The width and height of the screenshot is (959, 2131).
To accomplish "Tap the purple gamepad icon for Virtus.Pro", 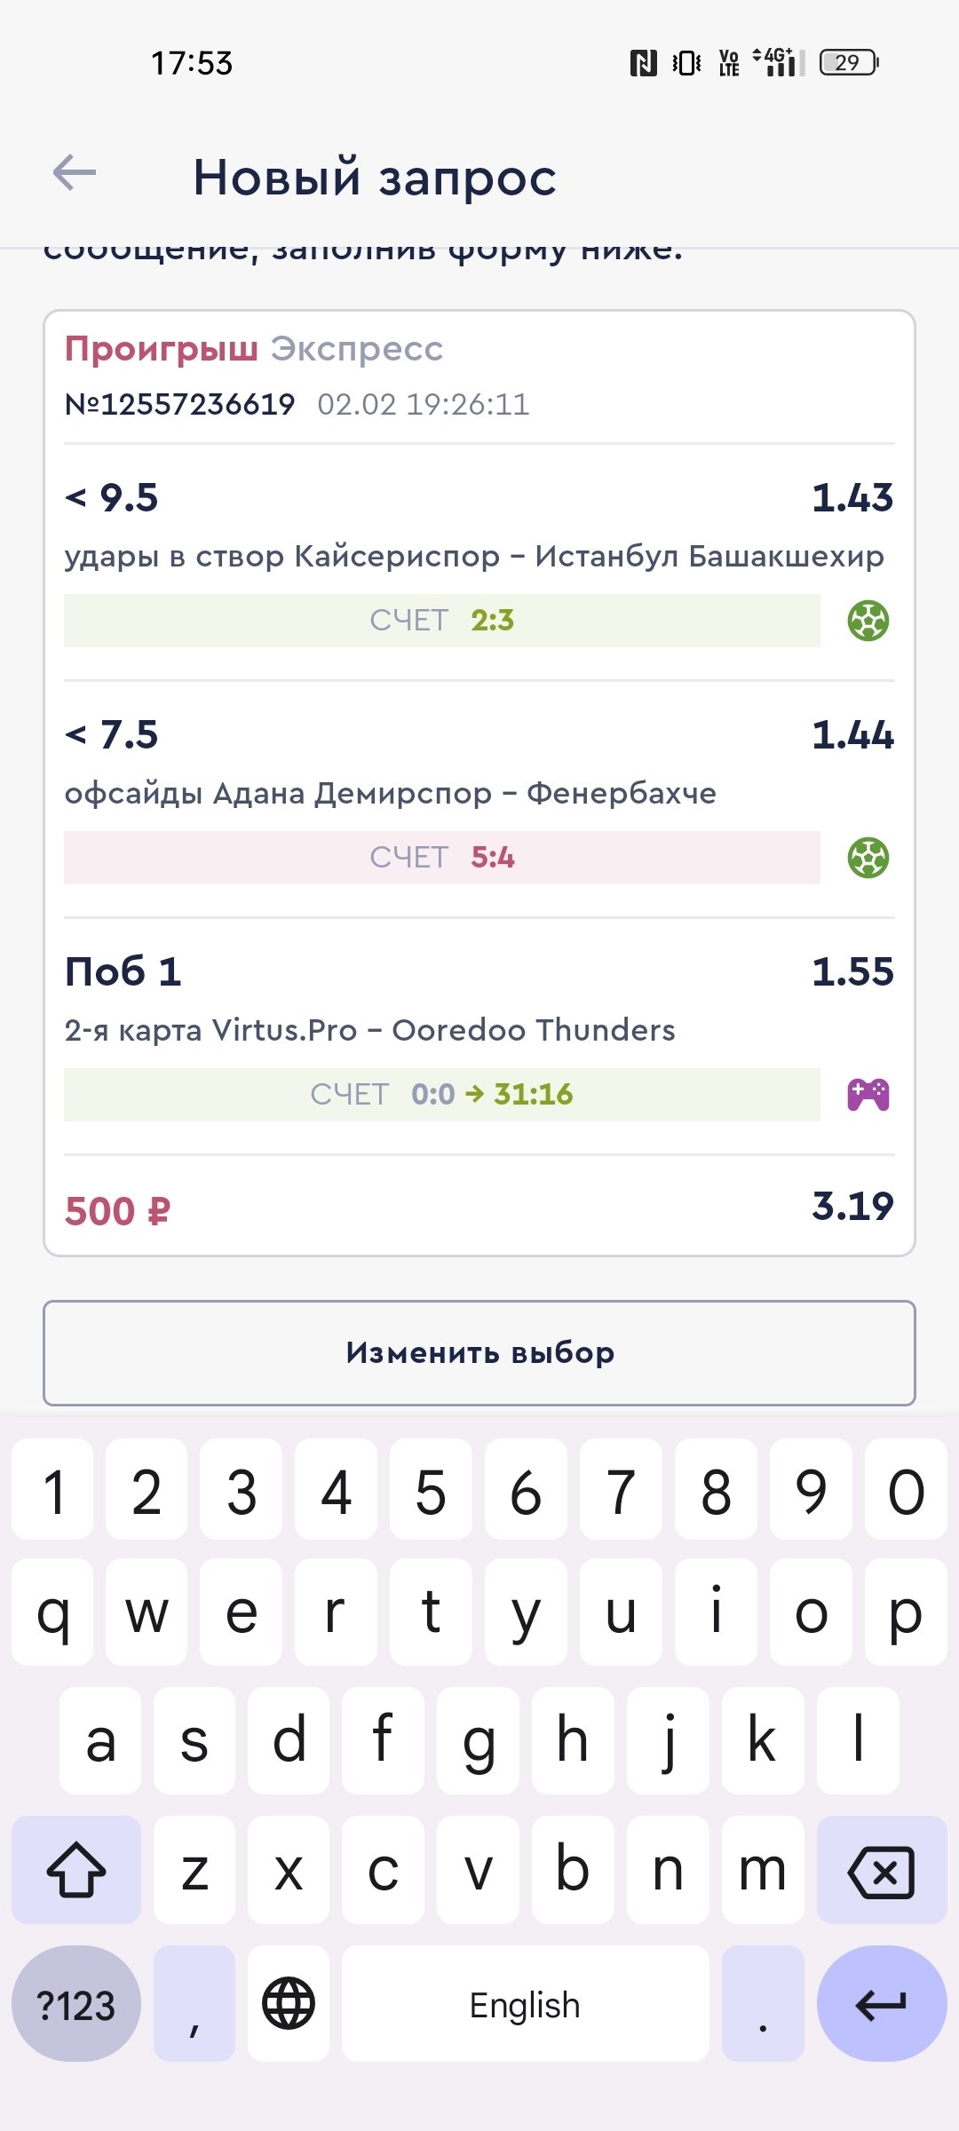I will [868, 1095].
